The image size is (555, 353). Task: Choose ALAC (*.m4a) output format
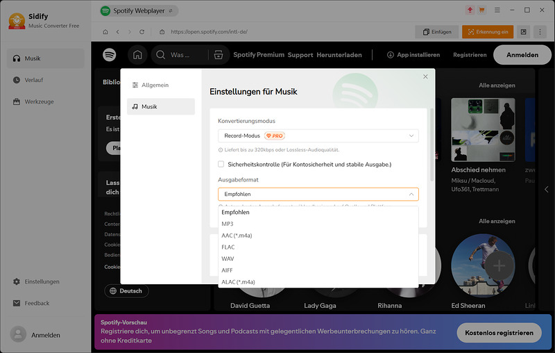[318, 282]
